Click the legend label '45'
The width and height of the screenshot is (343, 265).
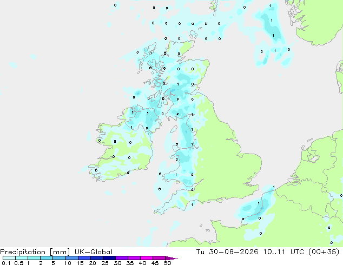[155, 263]
